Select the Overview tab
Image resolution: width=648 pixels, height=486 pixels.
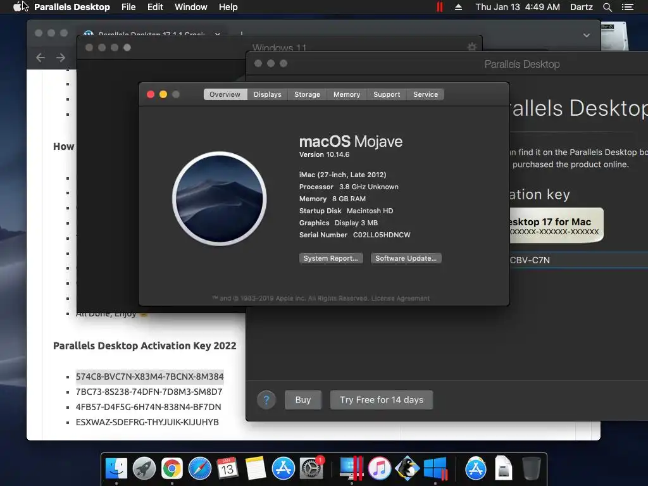tap(225, 94)
